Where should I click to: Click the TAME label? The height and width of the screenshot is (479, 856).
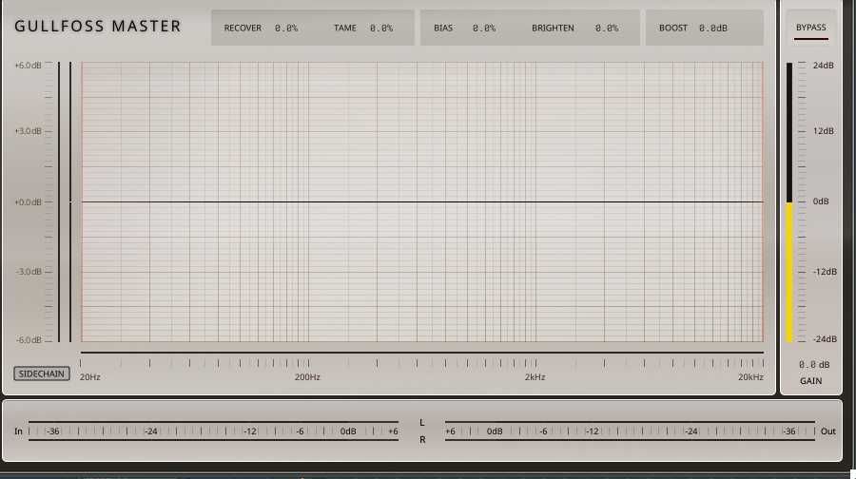(345, 28)
